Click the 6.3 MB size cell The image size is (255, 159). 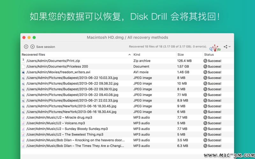coord(183,146)
